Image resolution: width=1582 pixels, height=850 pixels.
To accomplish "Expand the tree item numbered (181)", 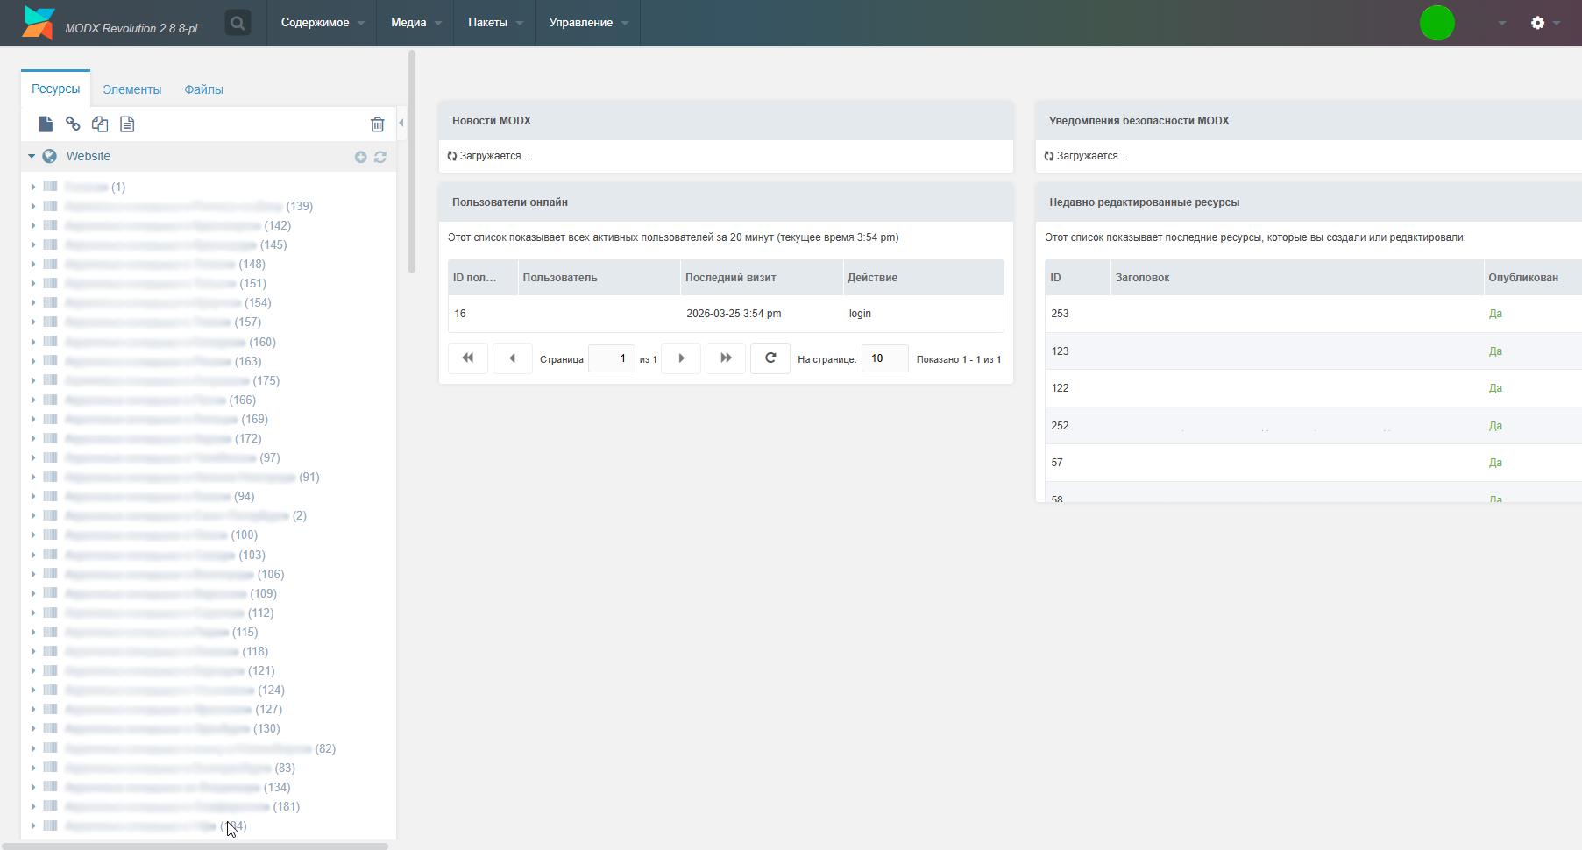I will [33, 806].
